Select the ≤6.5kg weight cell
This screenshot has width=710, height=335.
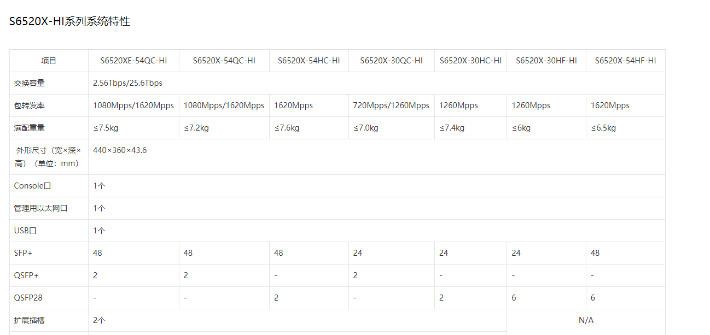click(603, 128)
